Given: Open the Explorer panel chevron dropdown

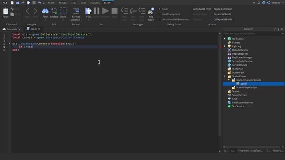Looking at the screenshot, I should [274, 29].
